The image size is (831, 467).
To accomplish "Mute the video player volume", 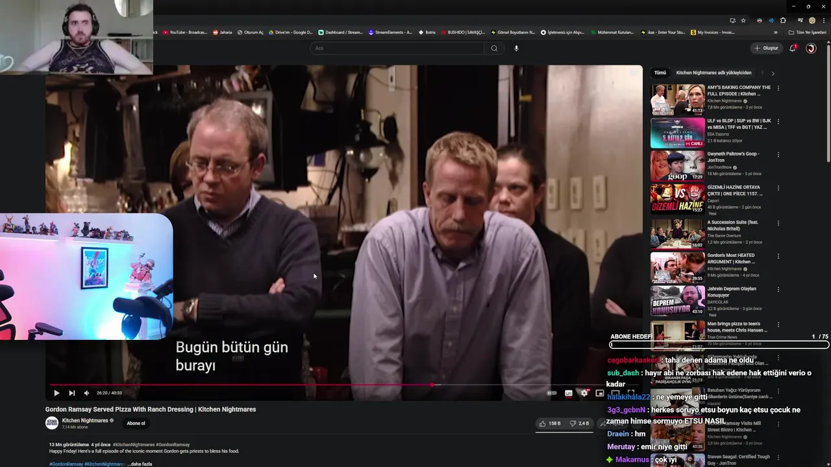I will [x=86, y=393].
